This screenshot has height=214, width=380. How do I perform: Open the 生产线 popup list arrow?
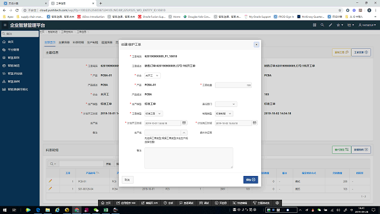coord(184,133)
